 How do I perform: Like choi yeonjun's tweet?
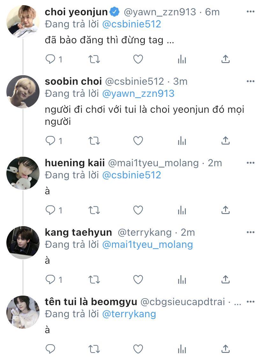(138, 59)
